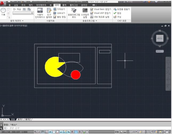Image resolution: width=172 pixels, height=134 pixels.
Task: Open the 온라인 ribbon tab
Action: (84, 5)
